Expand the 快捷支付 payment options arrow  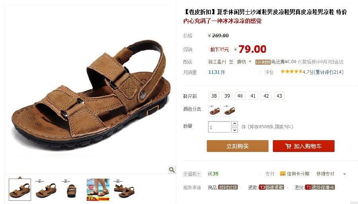(344, 174)
